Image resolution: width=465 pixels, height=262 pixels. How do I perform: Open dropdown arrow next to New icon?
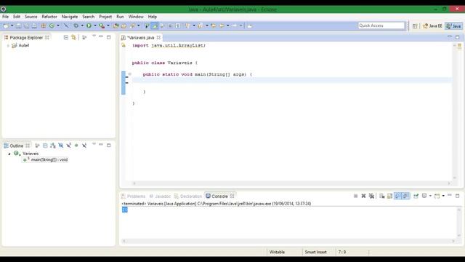12,26
